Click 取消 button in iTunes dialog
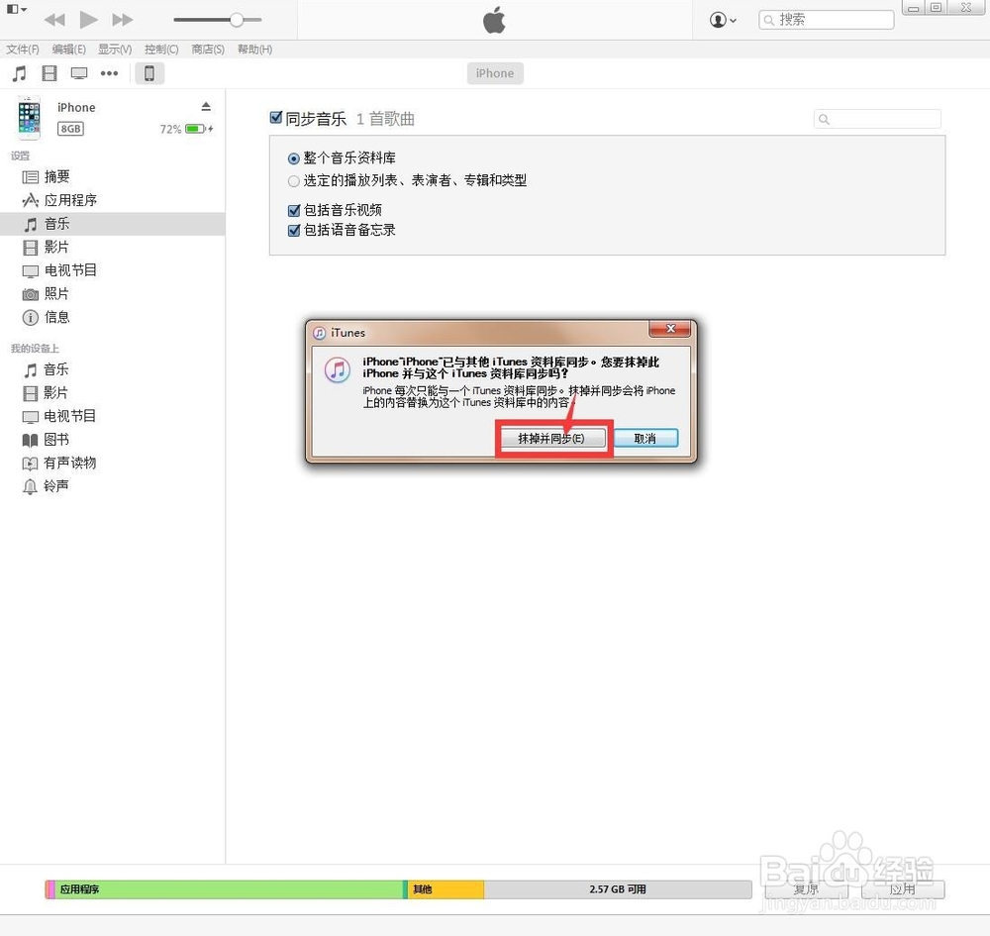990x936 pixels. click(x=645, y=439)
